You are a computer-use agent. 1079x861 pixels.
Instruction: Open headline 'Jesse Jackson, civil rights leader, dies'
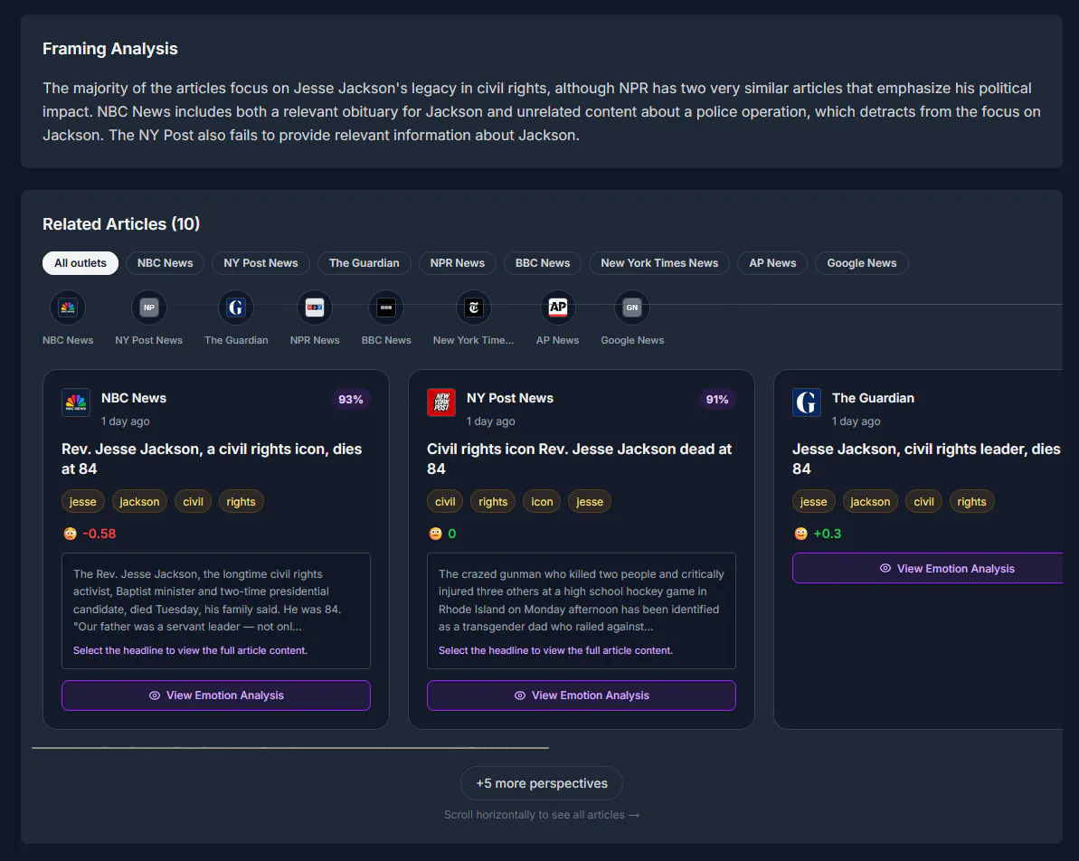(926, 459)
